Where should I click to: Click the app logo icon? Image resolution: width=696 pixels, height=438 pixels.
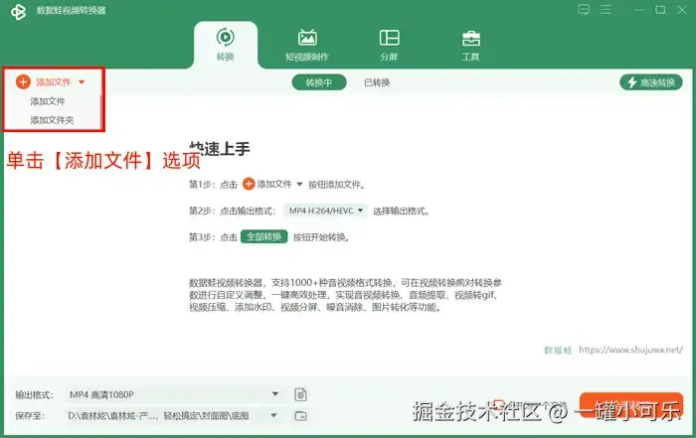(18, 12)
